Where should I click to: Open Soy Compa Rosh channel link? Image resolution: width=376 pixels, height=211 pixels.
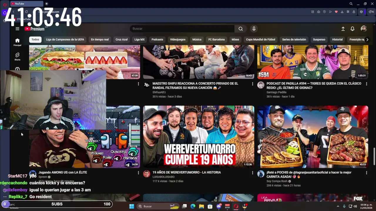click(x=277, y=181)
